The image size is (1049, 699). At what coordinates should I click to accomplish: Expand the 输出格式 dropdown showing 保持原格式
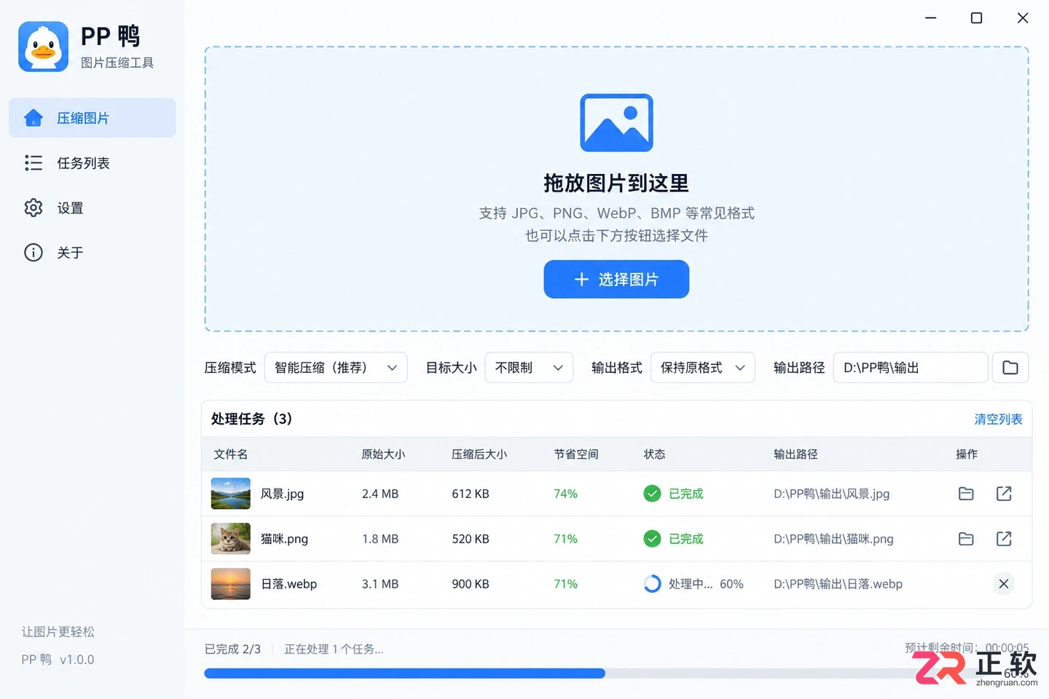click(x=703, y=368)
